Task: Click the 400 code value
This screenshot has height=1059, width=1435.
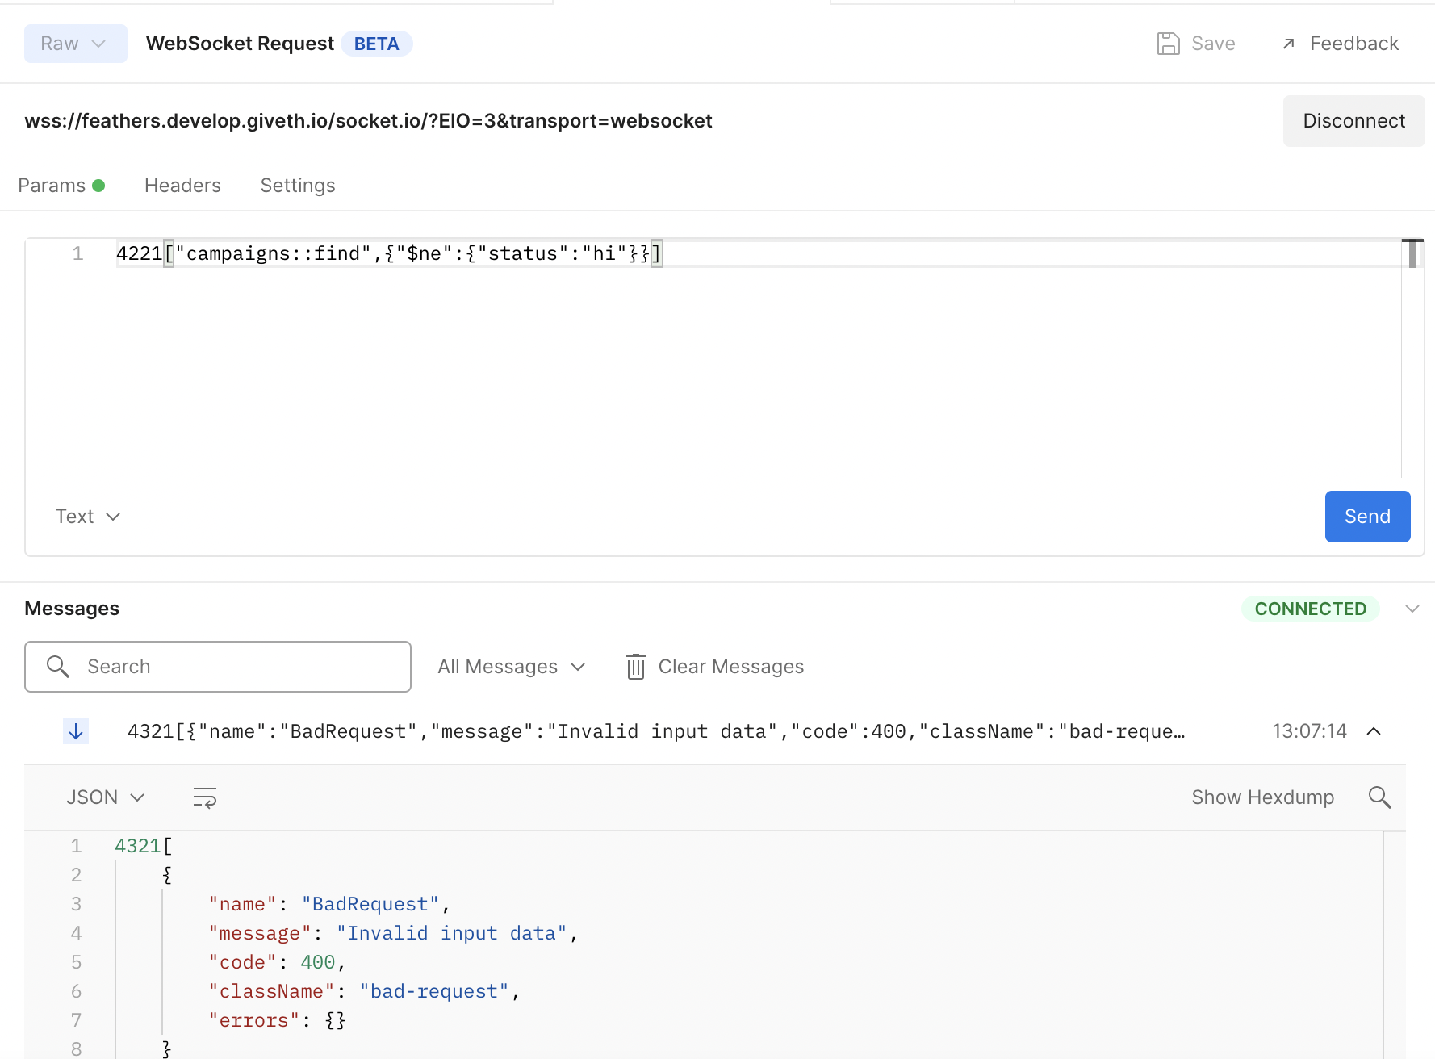Action: click(318, 962)
